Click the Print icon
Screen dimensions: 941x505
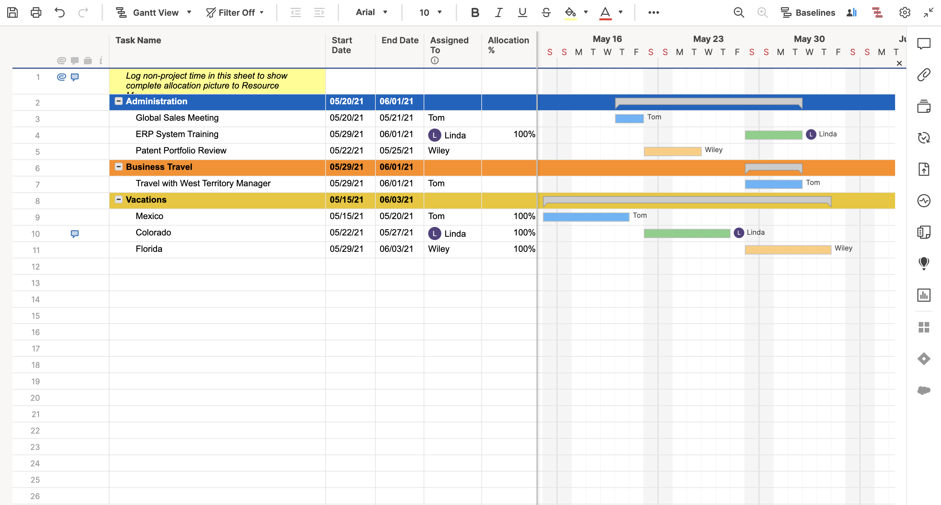(x=36, y=12)
